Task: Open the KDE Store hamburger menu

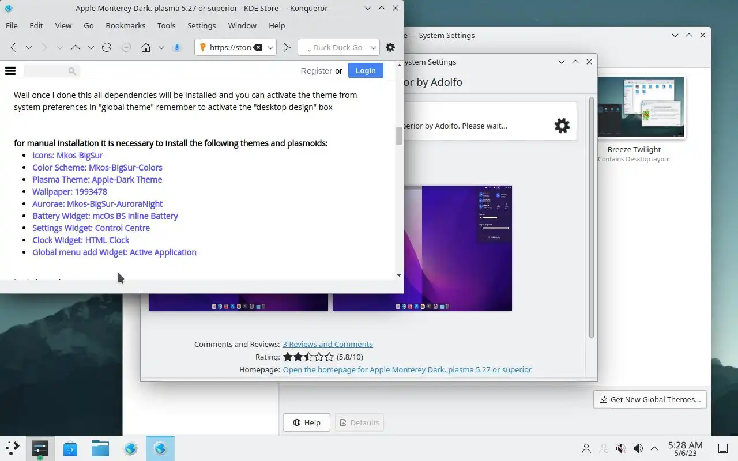Action: click(10, 71)
